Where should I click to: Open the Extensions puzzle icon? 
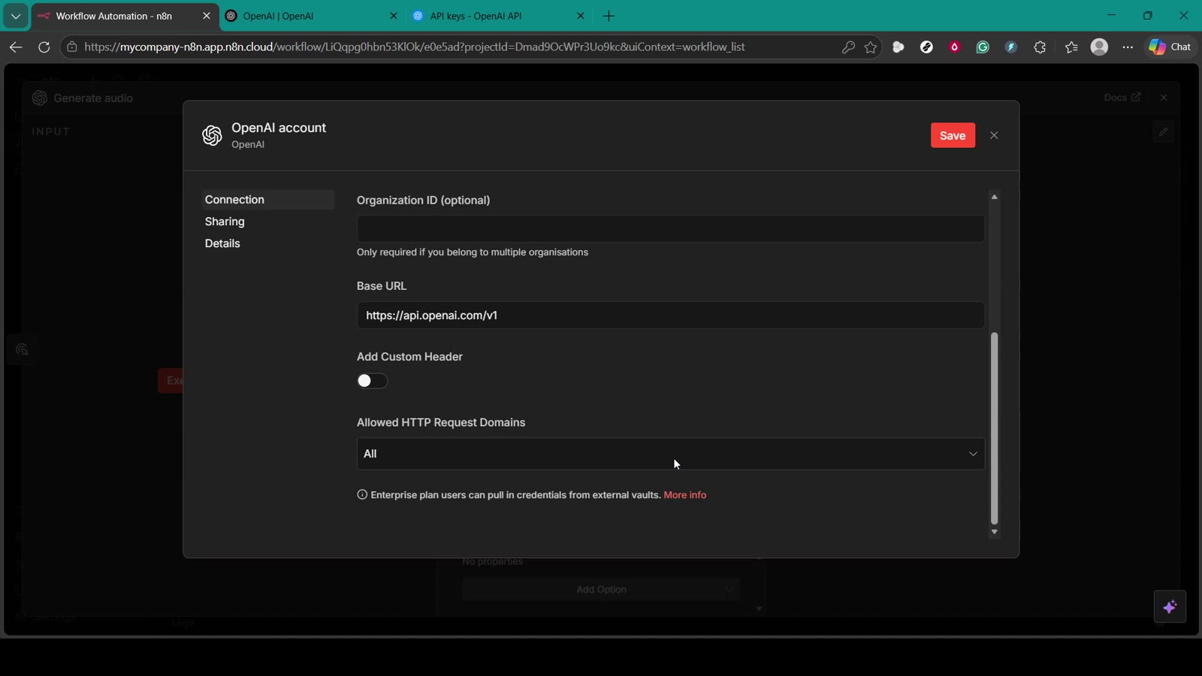[x=1040, y=47]
